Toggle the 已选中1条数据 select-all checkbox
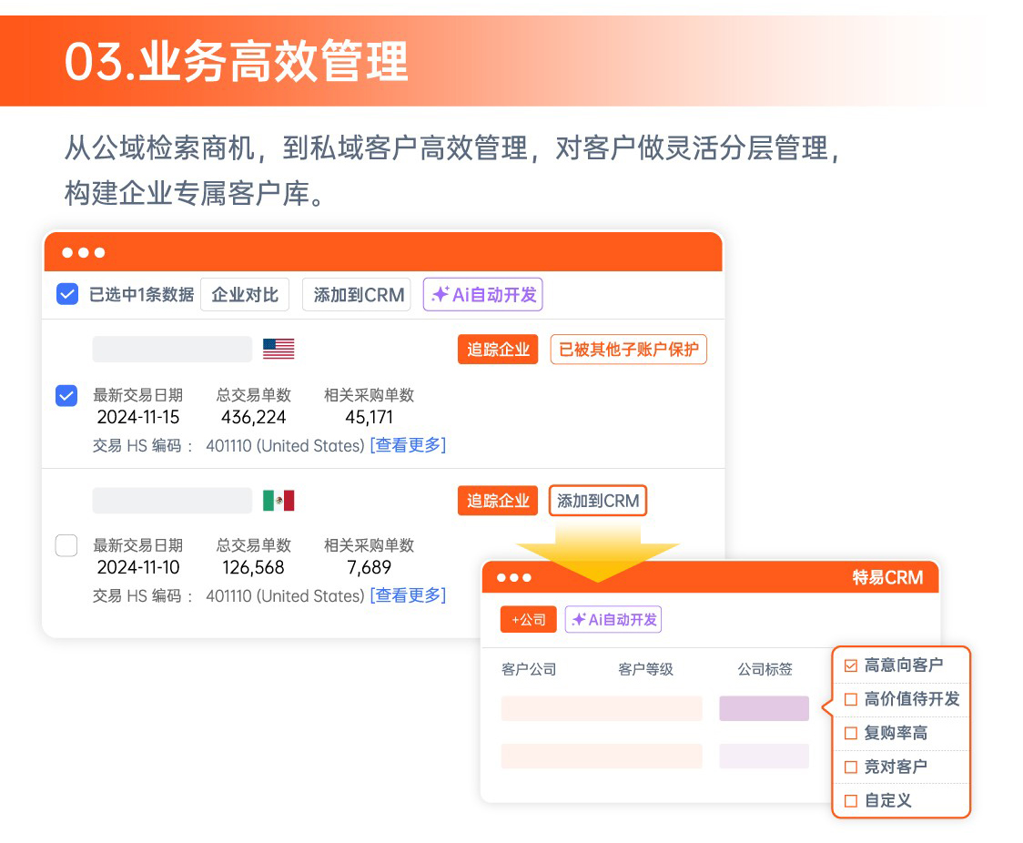Image resolution: width=1023 pixels, height=843 pixels. pyautogui.click(x=67, y=294)
